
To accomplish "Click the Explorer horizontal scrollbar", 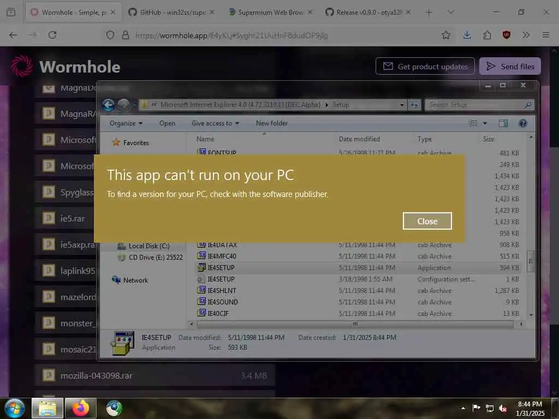I will point(355,324).
